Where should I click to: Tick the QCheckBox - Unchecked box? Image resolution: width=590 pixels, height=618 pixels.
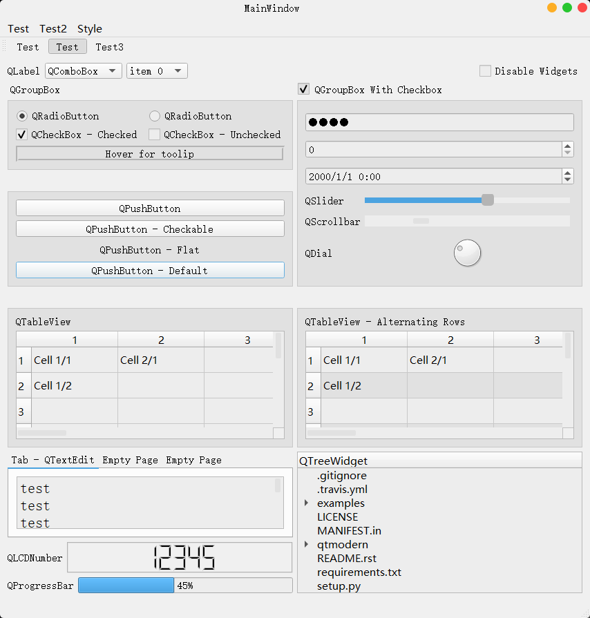point(155,135)
